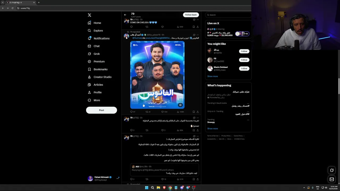Show more under You might like
This screenshot has width=340, height=191.
point(212,76)
